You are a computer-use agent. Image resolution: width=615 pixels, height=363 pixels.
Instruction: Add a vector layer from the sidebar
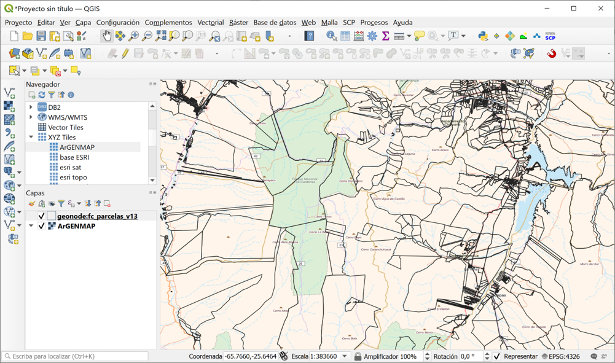pyautogui.click(x=9, y=93)
